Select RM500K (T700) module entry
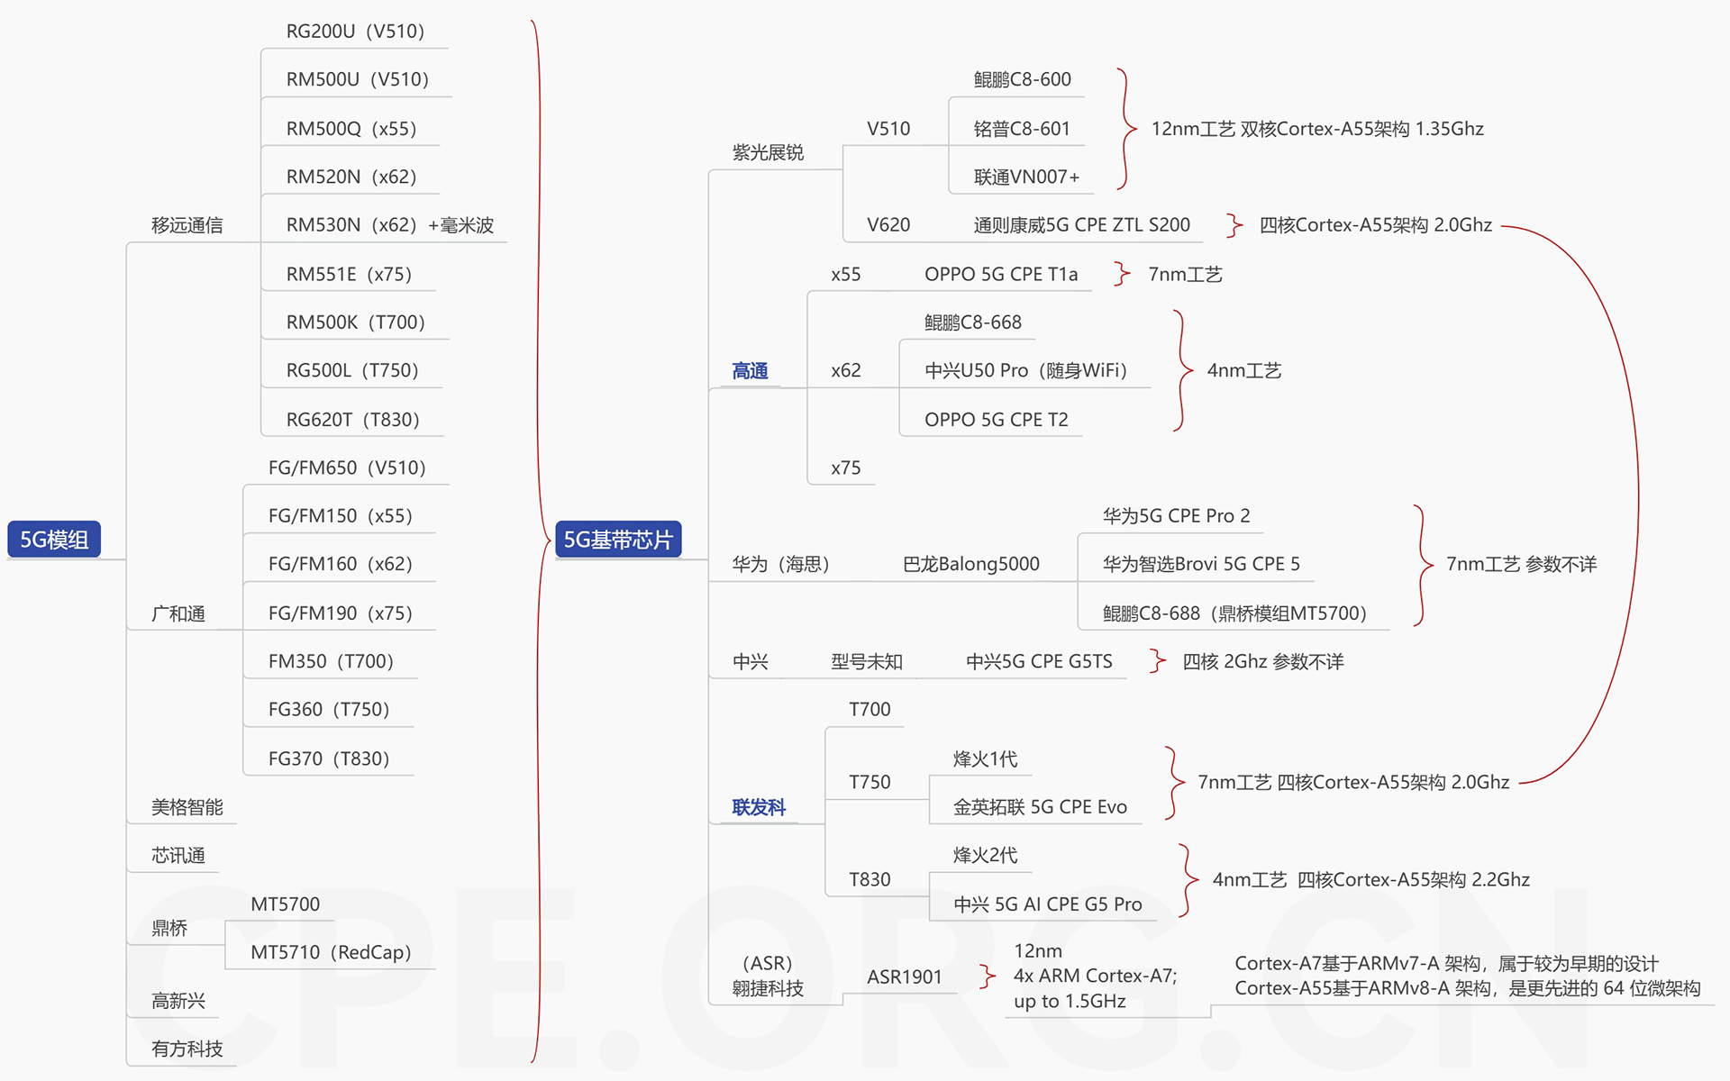 355,322
